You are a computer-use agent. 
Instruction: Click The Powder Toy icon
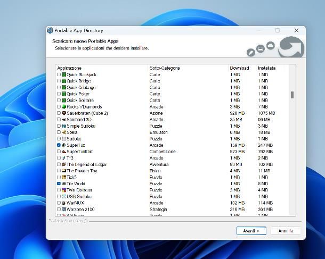point(64,171)
